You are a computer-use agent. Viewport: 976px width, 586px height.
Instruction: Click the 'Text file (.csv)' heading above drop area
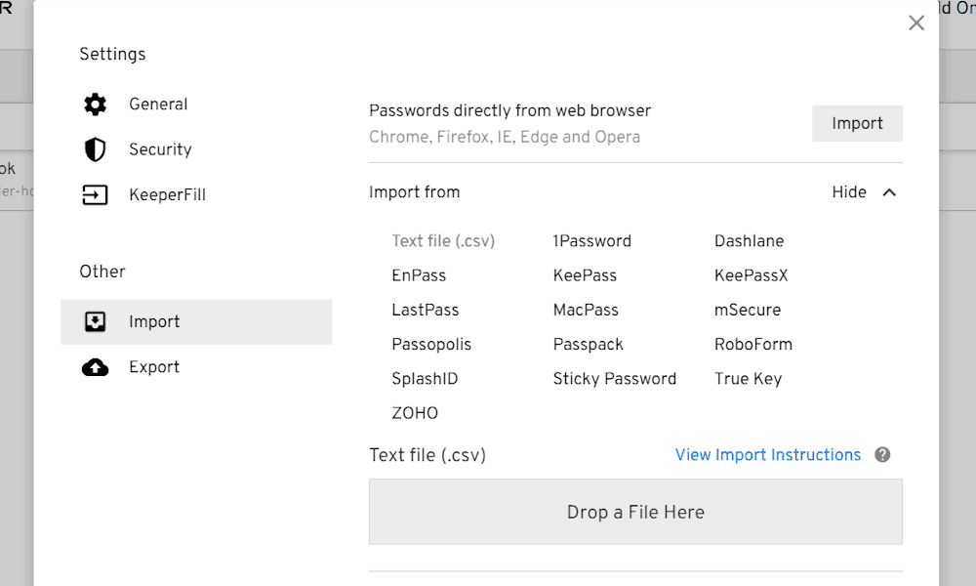pyautogui.click(x=427, y=455)
